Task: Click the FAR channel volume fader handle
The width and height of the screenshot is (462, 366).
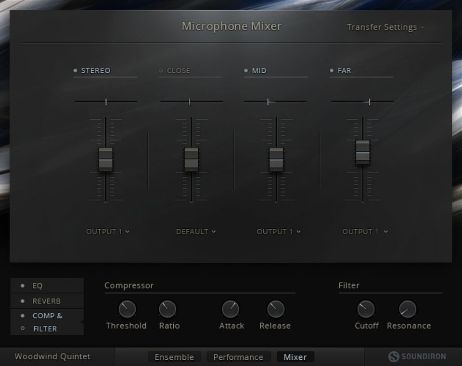Action: (x=363, y=152)
